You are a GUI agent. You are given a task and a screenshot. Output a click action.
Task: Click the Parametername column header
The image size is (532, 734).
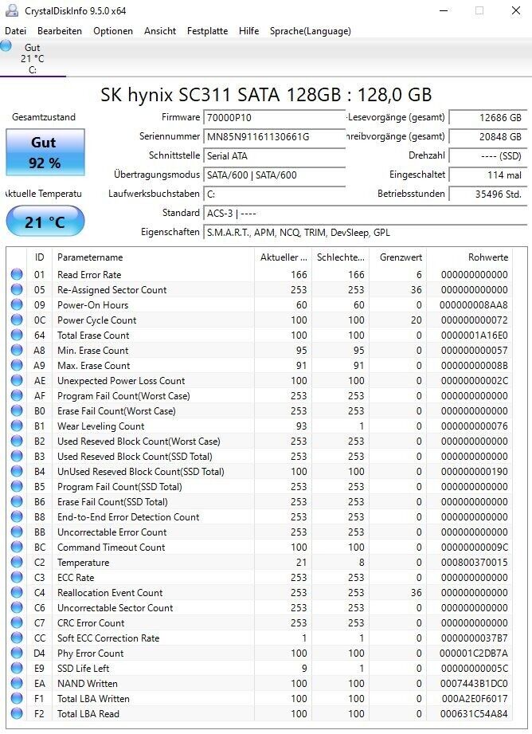pos(153,257)
